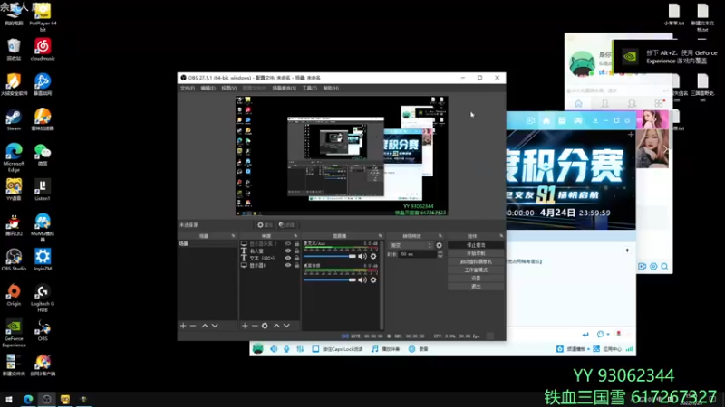Open the Edit (E) menu in OBS
The height and width of the screenshot is (407, 725).
pos(208,88)
